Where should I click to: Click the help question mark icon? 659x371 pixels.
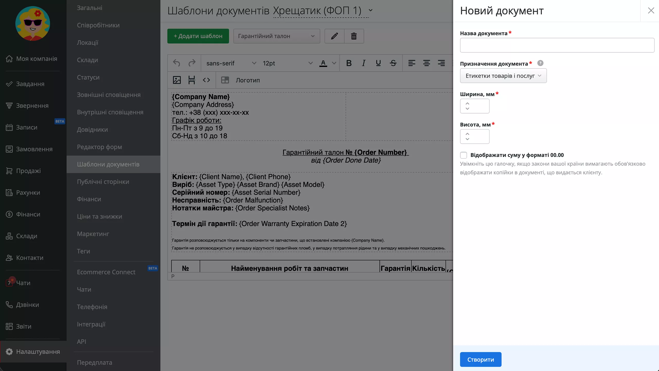coord(540,63)
